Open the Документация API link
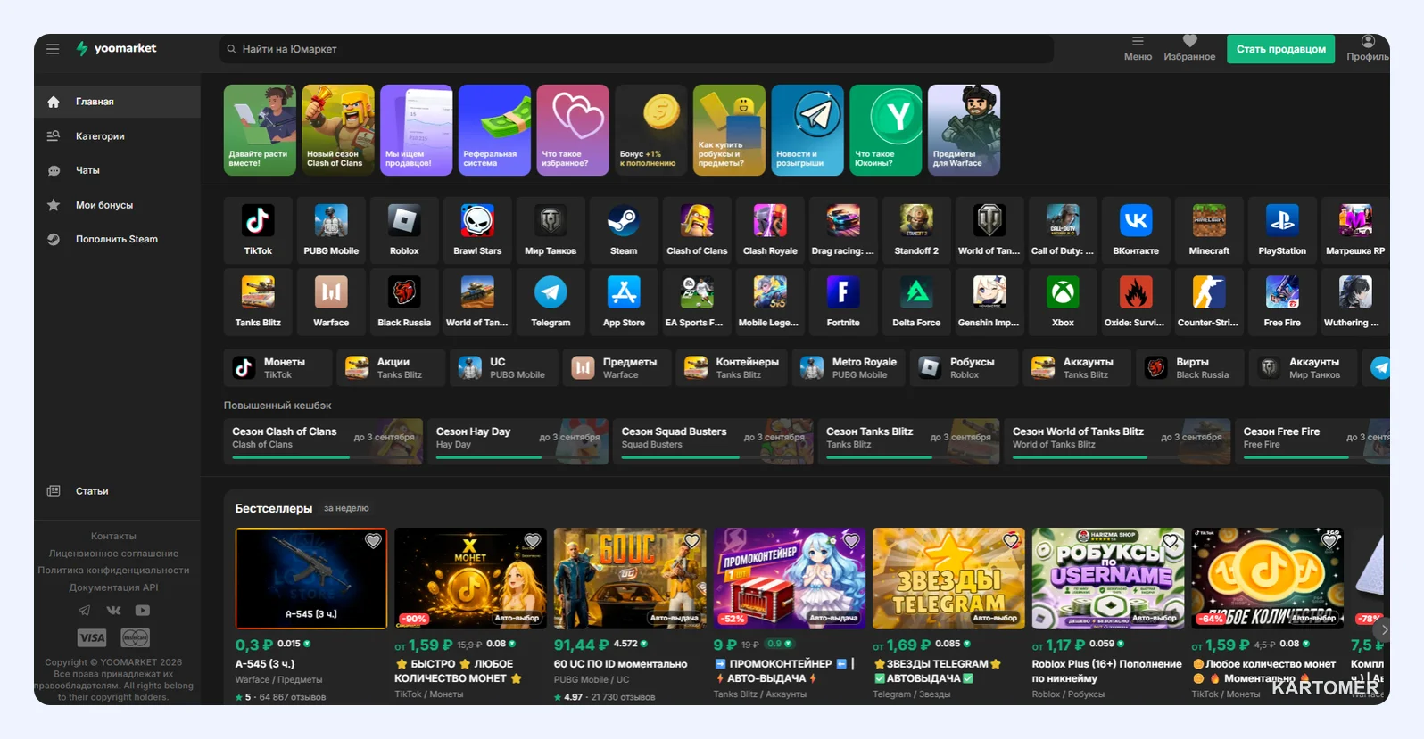This screenshot has height=739, width=1424. coord(113,587)
